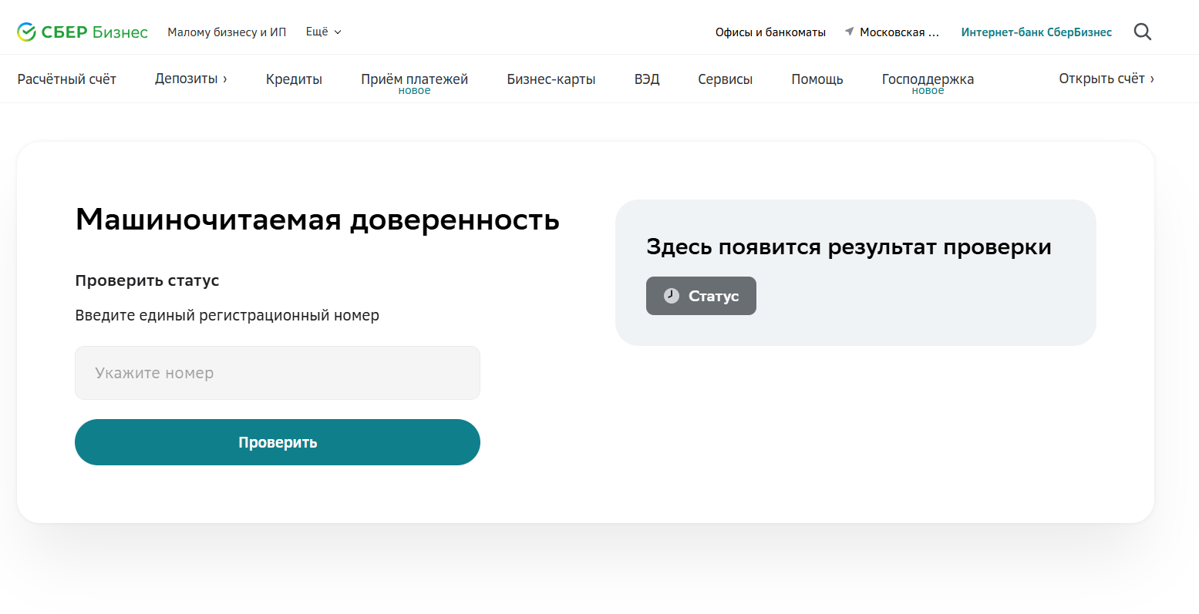Expand the Депозиты menu
1199x614 pixels.
[x=190, y=79]
